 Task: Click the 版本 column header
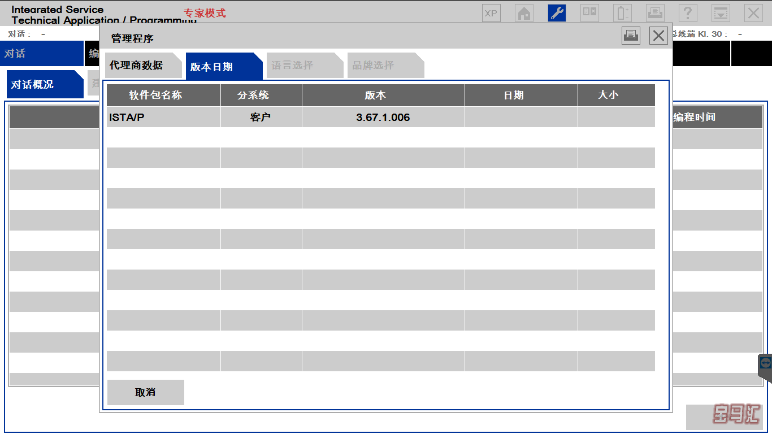click(x=383, y=96)
